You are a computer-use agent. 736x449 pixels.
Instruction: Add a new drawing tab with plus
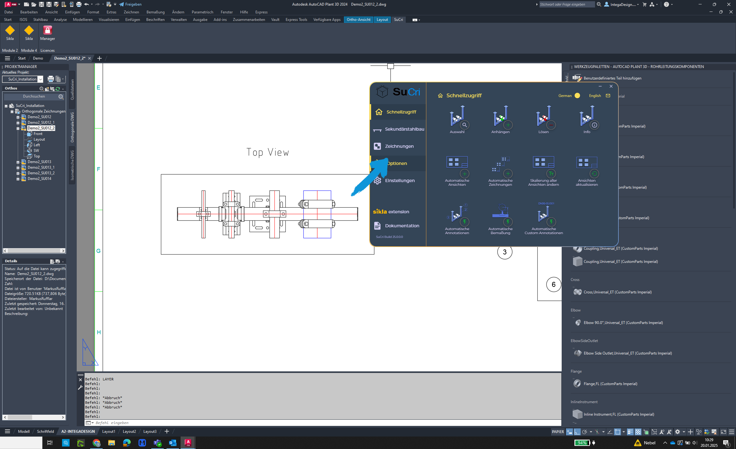coord(99,58)
